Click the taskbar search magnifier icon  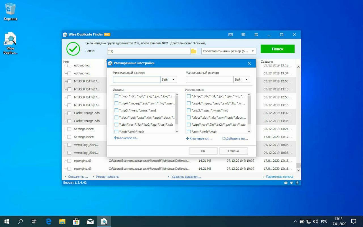click(20, 221)
